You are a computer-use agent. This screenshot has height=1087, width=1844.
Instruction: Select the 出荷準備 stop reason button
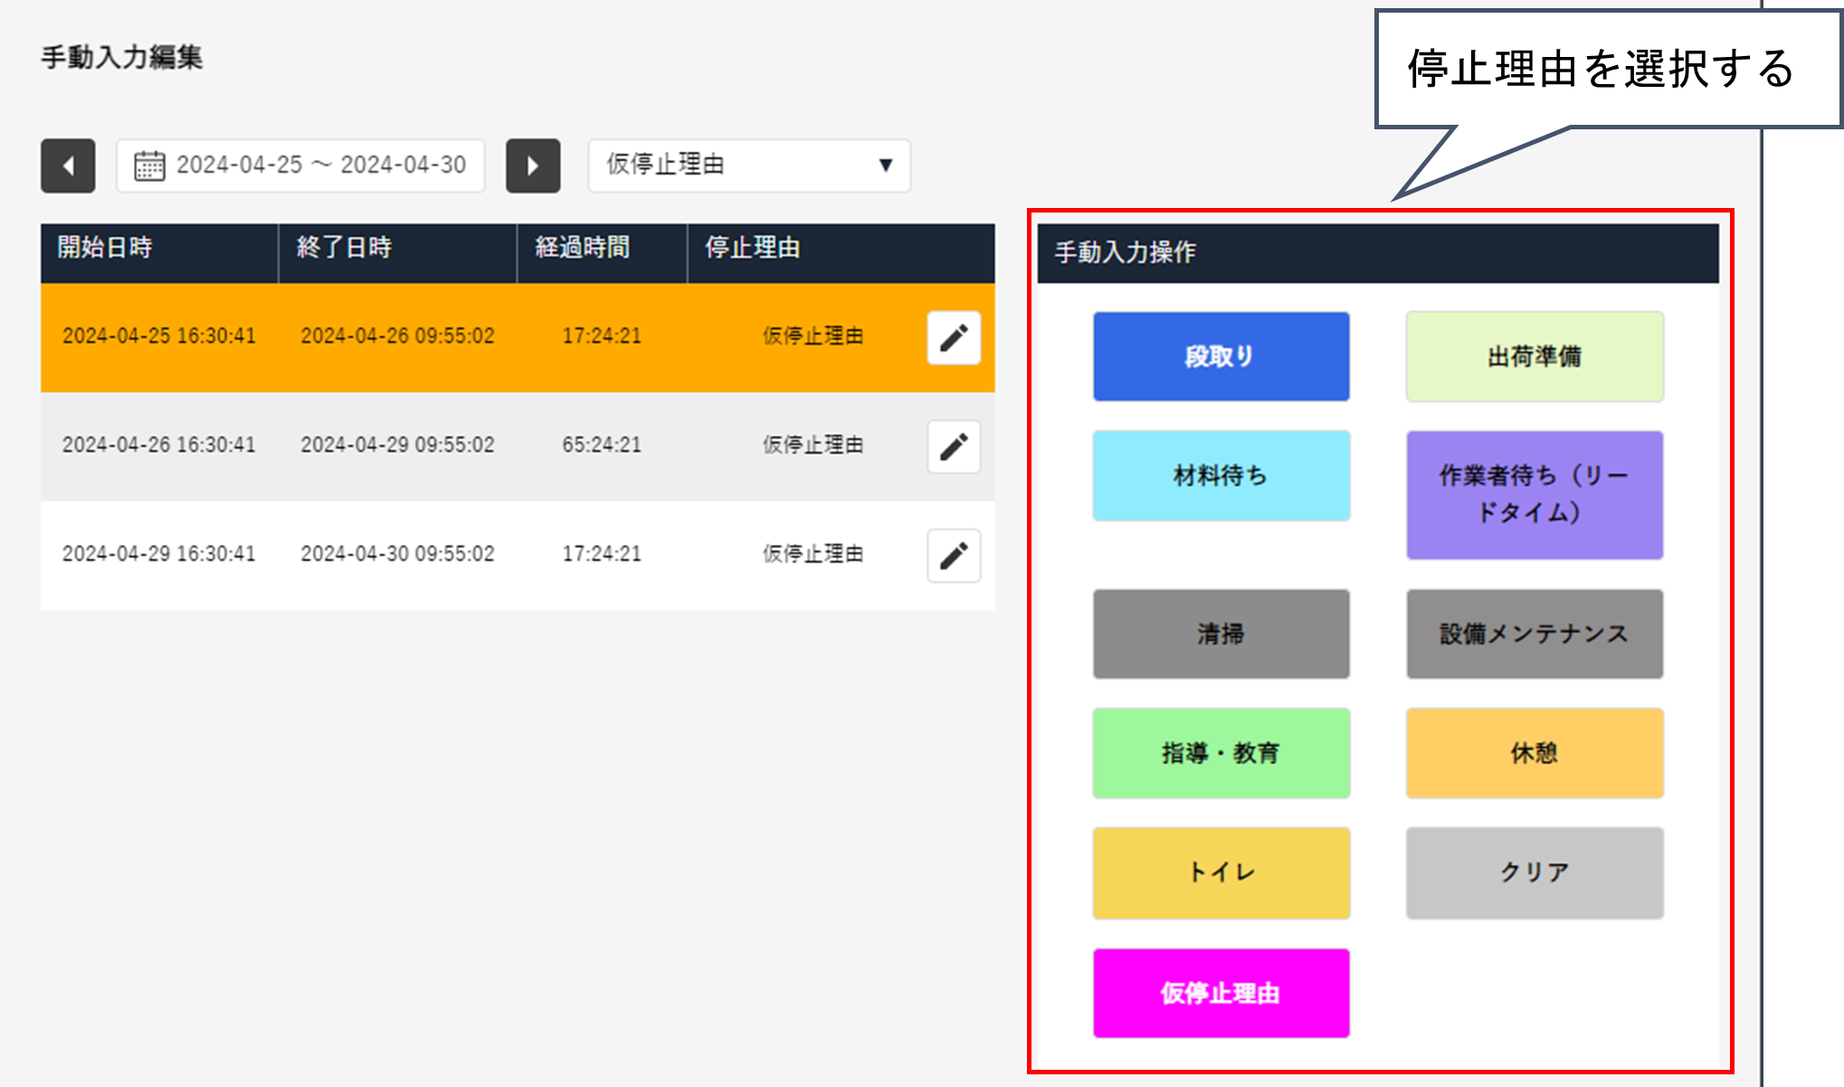(x=1535, y=356)
